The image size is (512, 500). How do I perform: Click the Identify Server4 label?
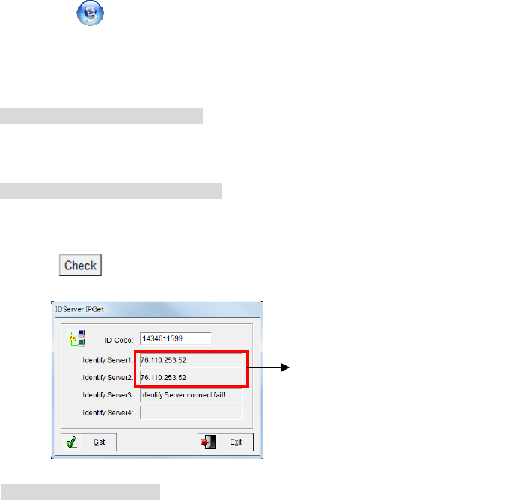(108, 413)
